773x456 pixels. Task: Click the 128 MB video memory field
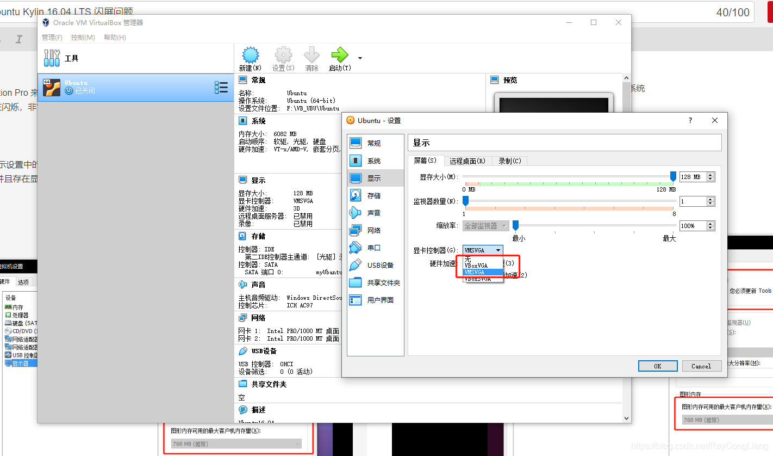pyautogui.click(x=693, y=177)
